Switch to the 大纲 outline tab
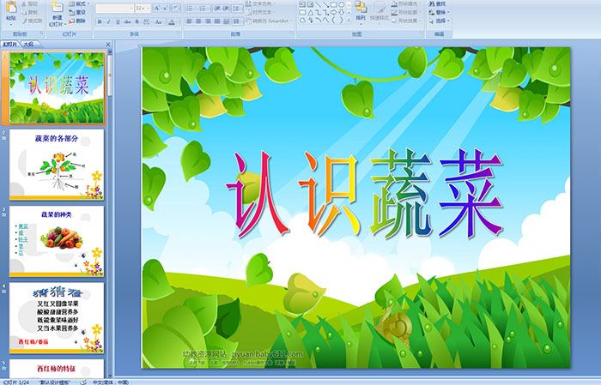 (28, 44)
